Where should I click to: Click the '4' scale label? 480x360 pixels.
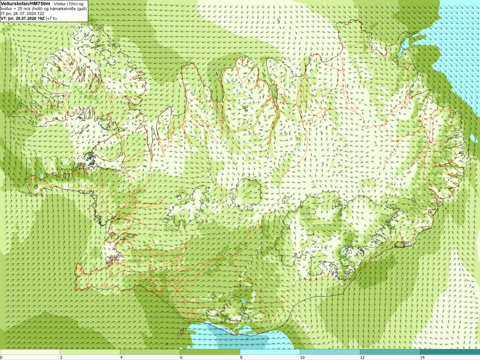(121, 357)
